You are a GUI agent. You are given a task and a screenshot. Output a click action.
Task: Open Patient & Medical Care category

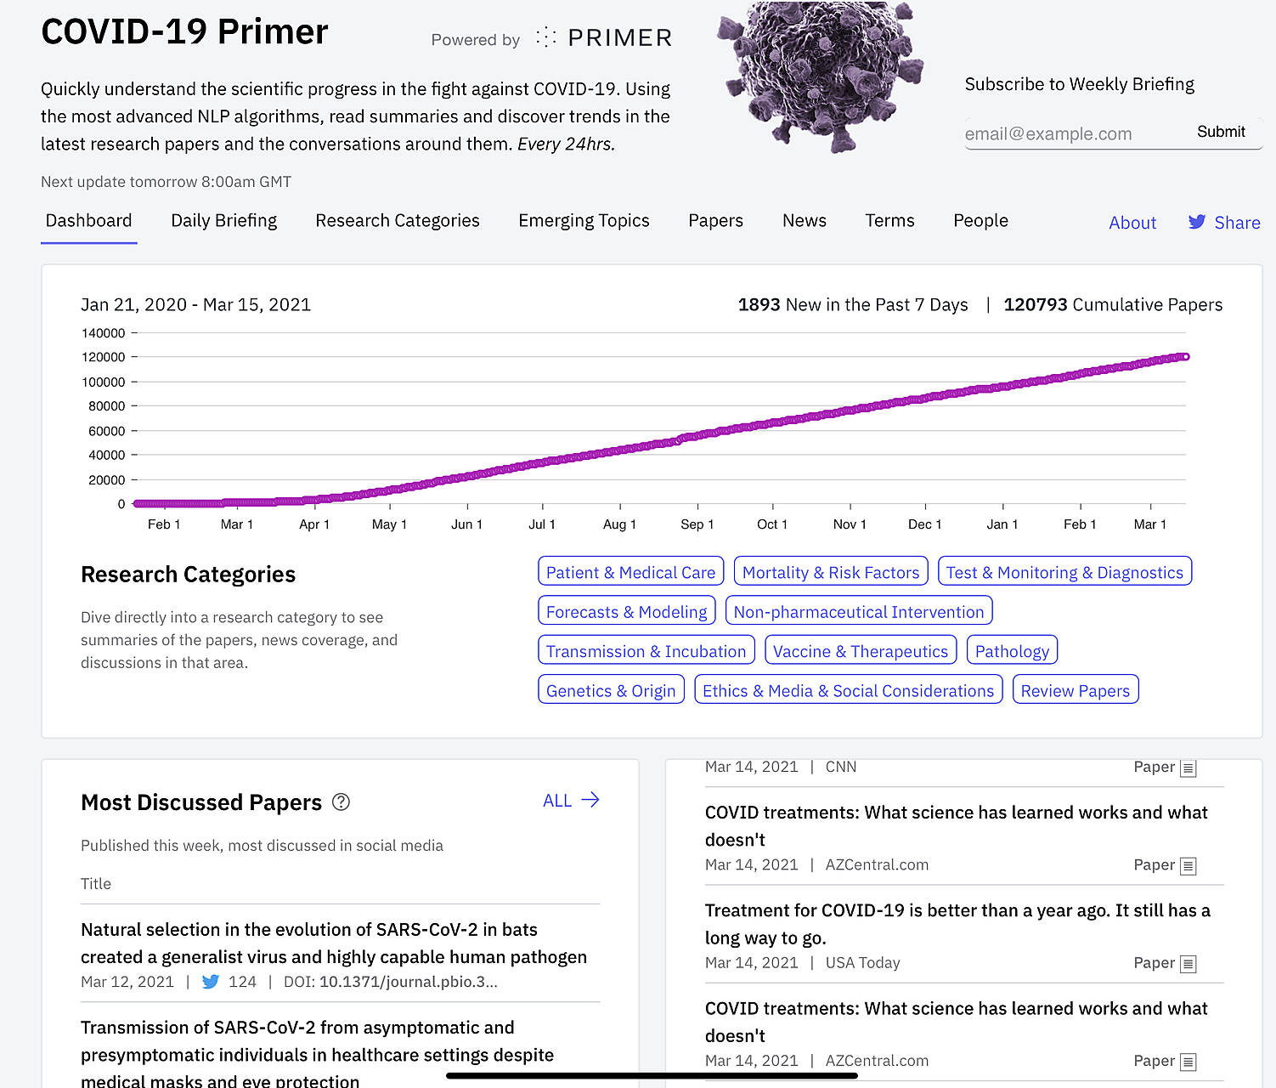630,572
